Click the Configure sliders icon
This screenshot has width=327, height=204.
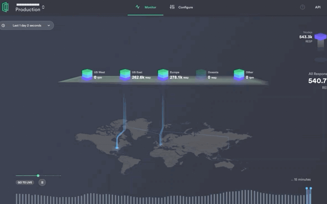(172, 7)
